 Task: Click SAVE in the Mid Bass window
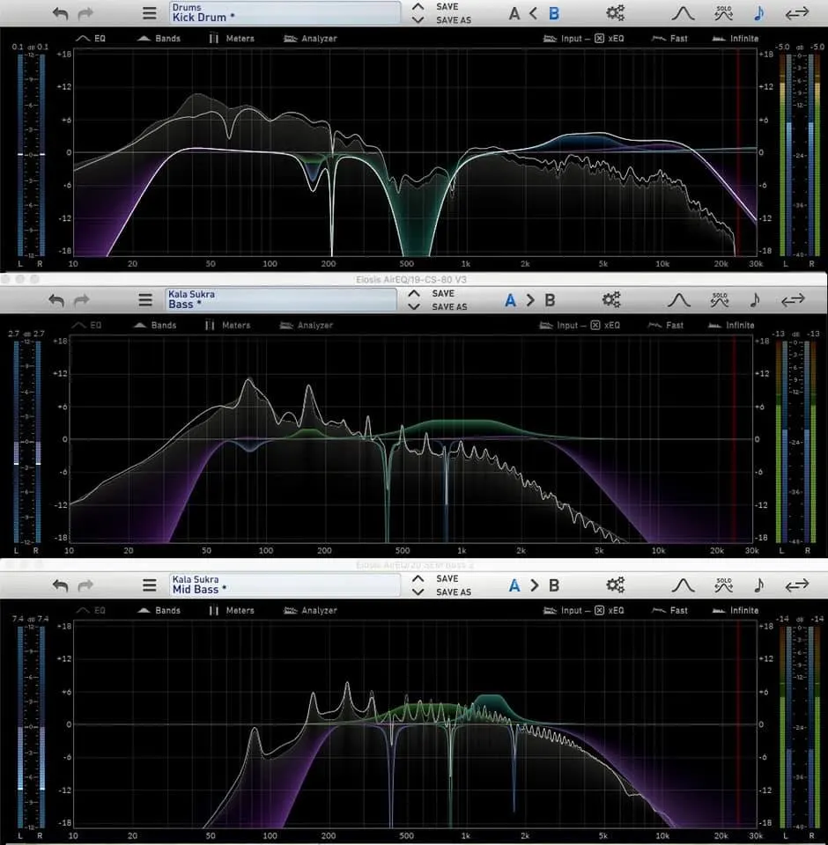point(447,578)
